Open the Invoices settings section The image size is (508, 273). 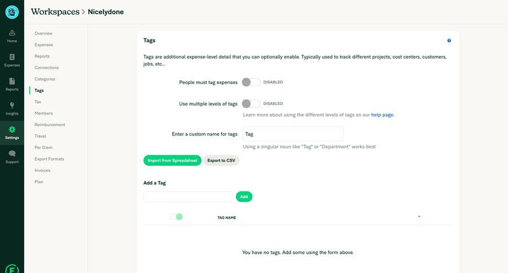42,170
